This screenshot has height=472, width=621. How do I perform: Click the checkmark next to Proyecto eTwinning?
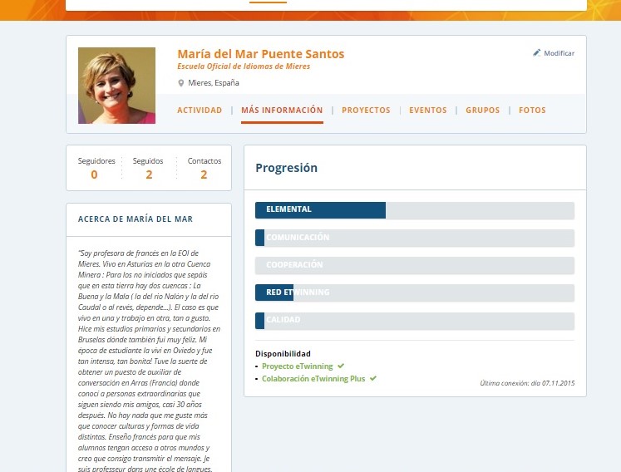click(341, 366)
